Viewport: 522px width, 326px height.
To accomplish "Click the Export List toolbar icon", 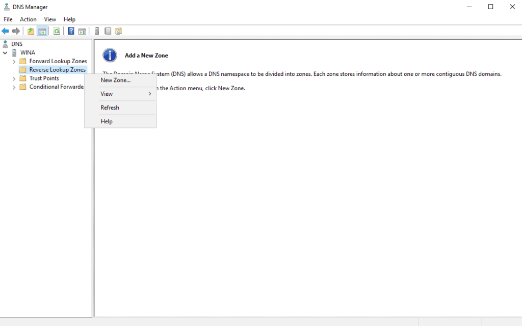I will click(x=108, y=31).
